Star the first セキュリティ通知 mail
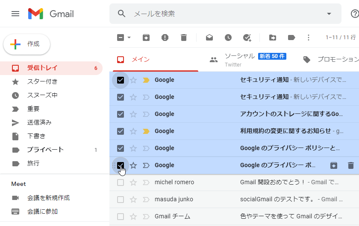The image size is (359, 226). point(133,80)
